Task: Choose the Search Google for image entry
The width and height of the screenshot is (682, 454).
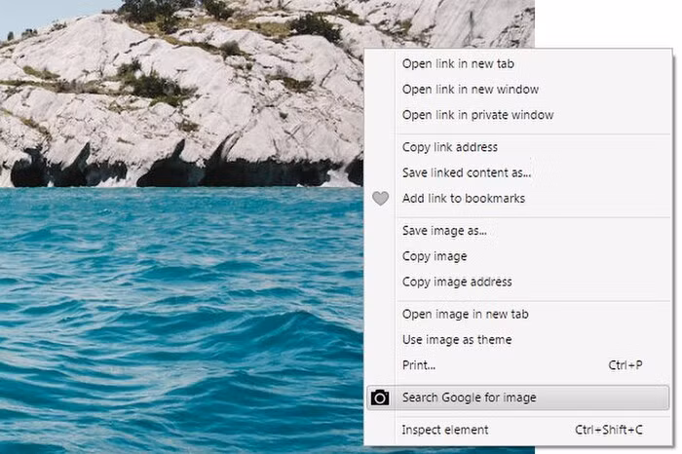Action: pos(469,397)
